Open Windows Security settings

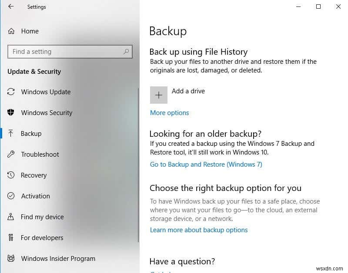[x=47, y=112]
